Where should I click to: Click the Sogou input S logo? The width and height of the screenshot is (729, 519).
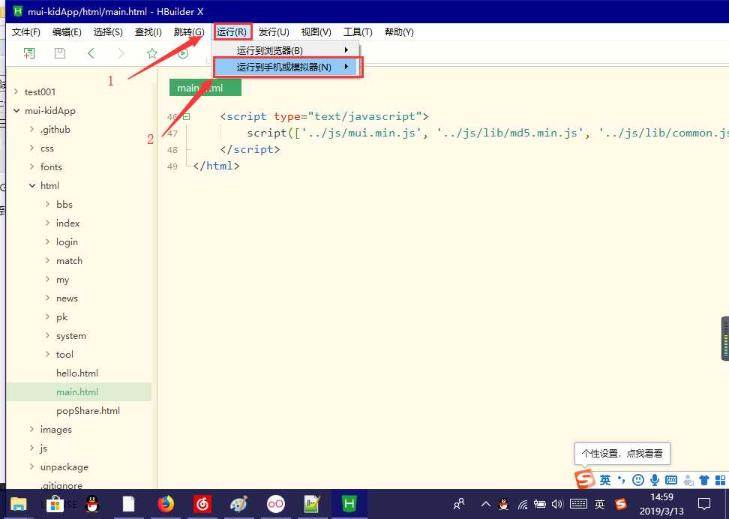click(585, 479)
